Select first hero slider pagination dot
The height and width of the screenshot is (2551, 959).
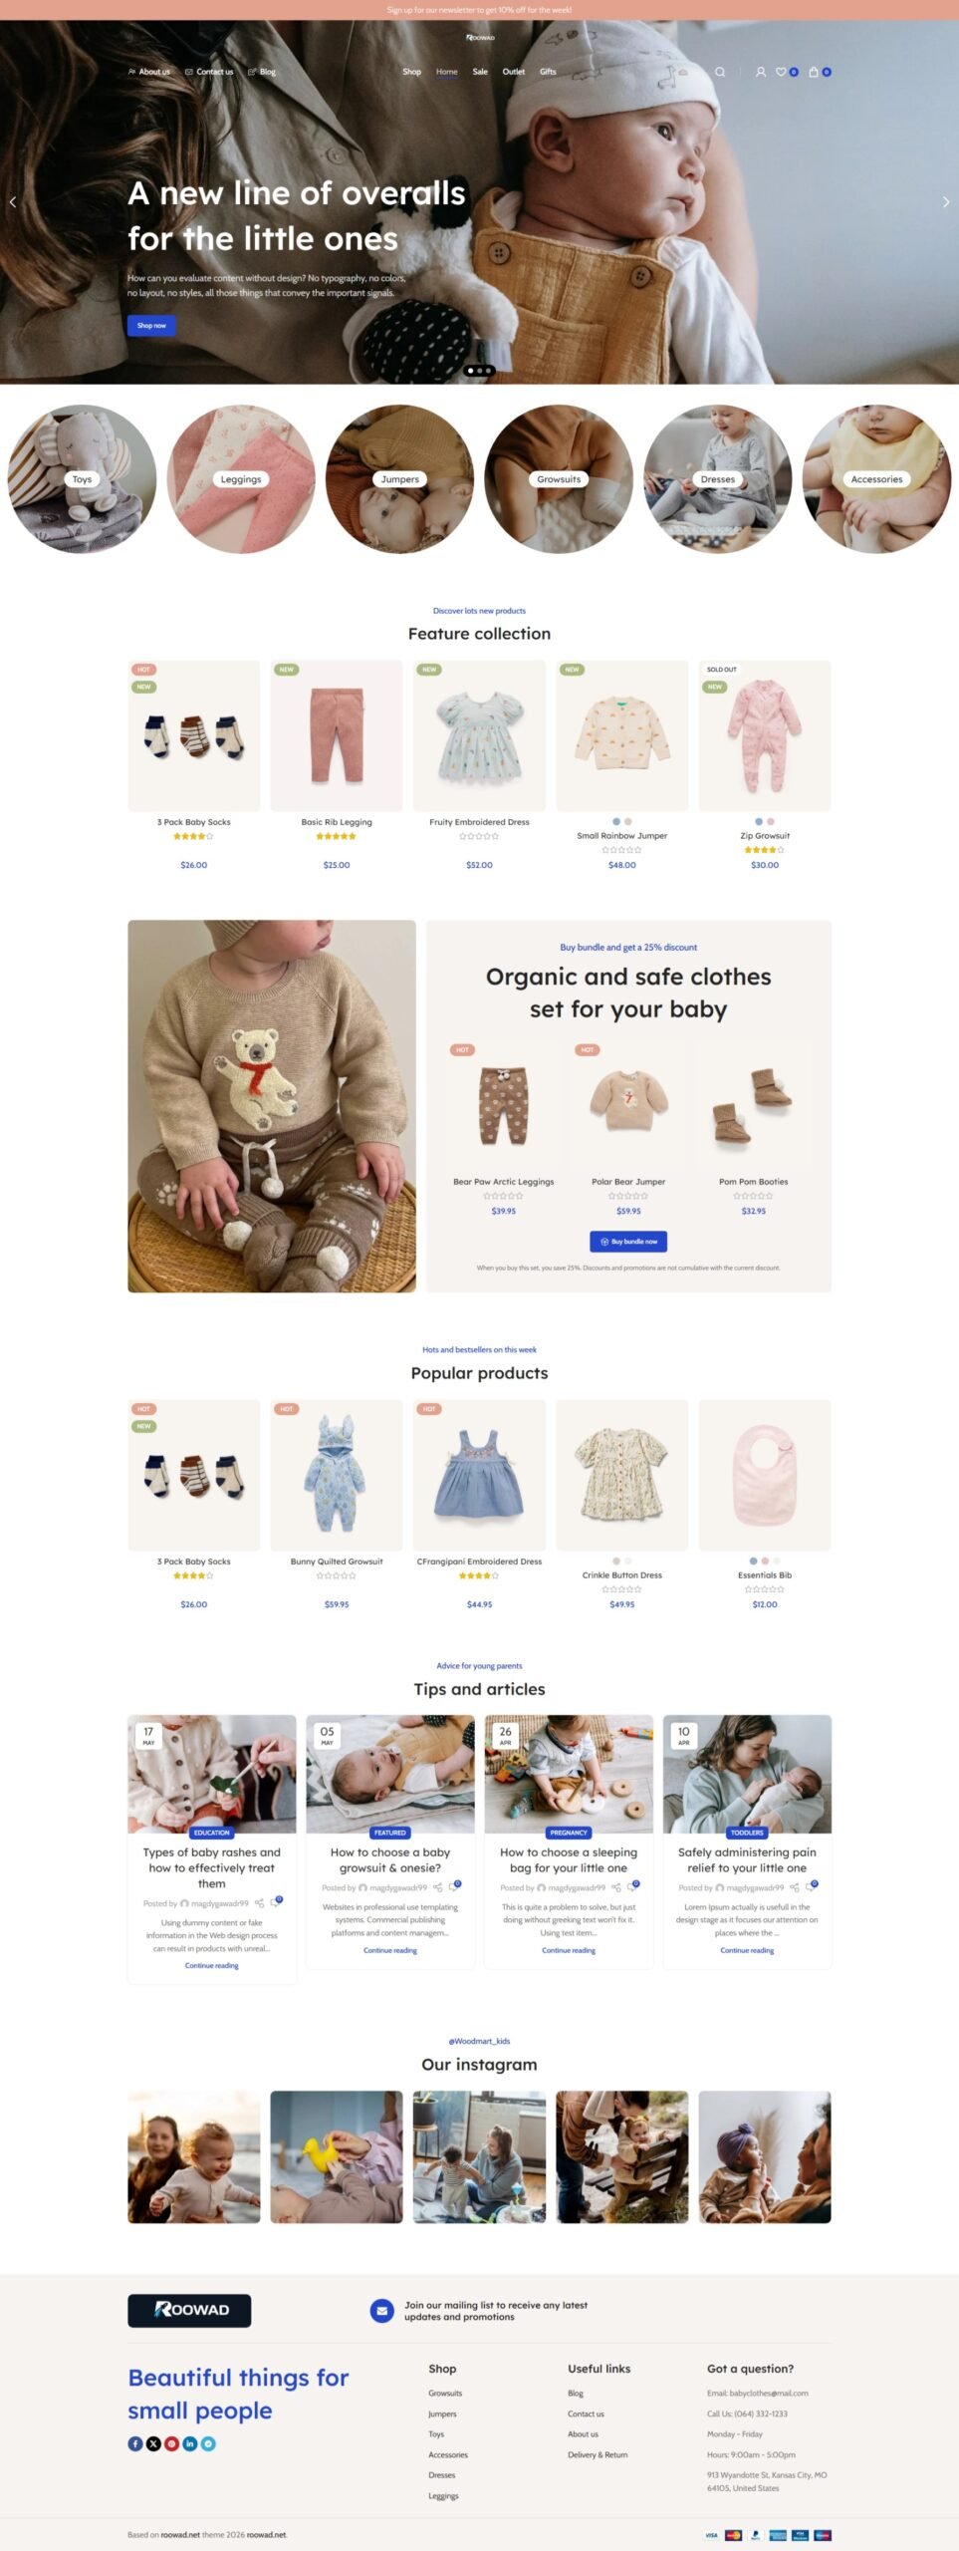(x=470, y=371)
